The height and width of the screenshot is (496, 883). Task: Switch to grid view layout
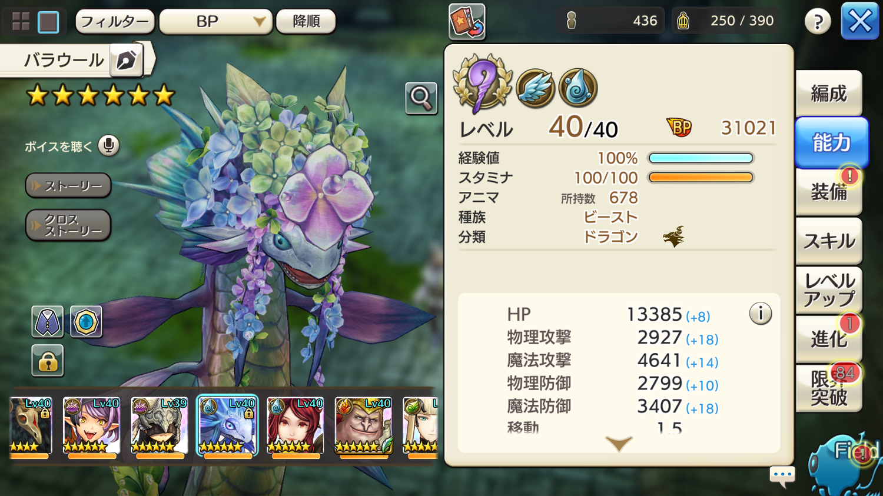pos(21,22)
